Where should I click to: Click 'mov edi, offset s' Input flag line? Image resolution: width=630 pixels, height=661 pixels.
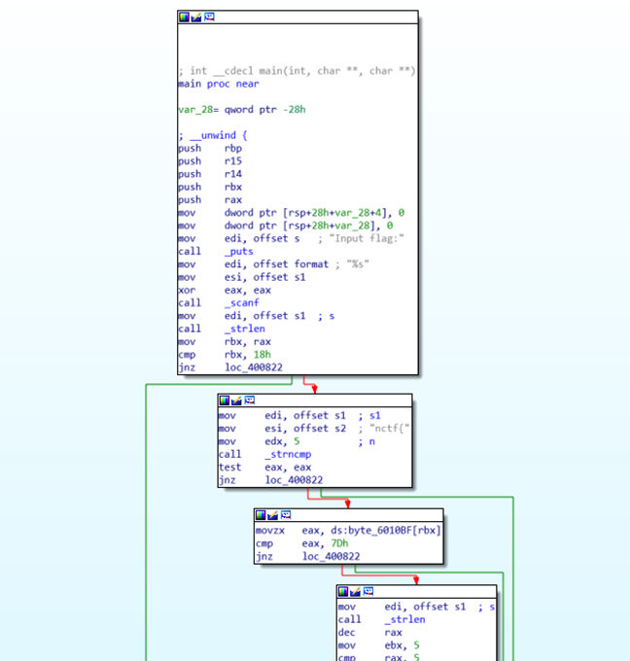pos(291,238)
